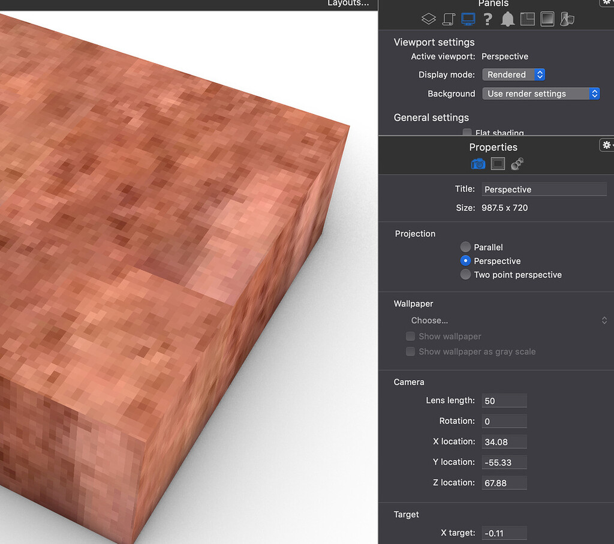This screenshot has height=544, width=614.
Task: Open the Layers panel icon
Action: point(428,19)
